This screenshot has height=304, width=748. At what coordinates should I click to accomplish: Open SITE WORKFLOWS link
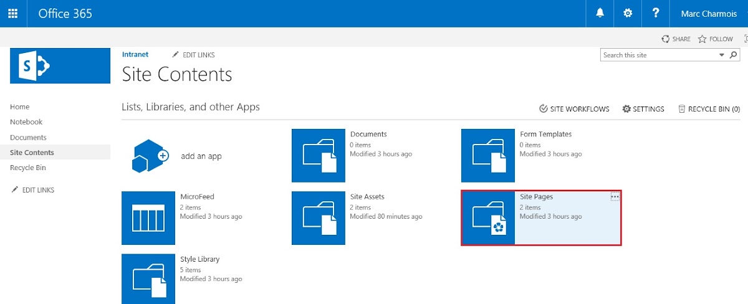(x=580, y=109)
